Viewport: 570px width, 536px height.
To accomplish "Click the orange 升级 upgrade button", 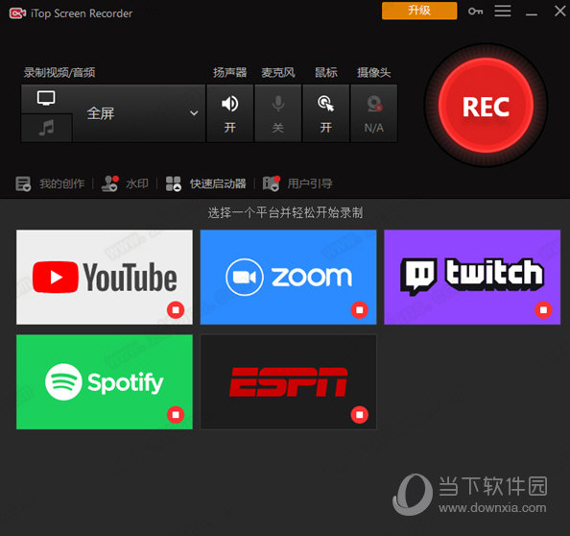I will click(419, 11).
